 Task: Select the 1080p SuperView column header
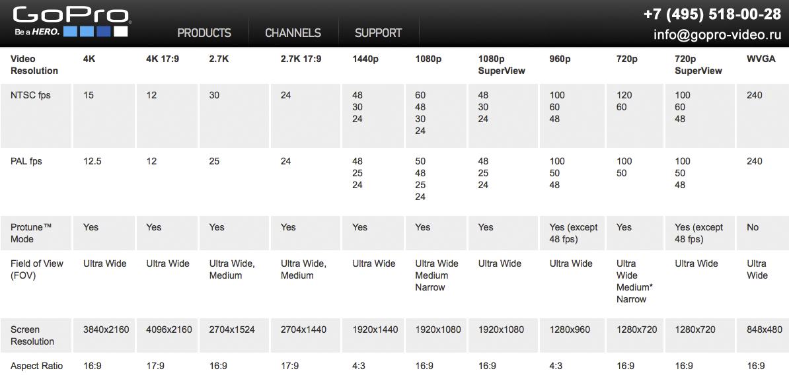pyautogui.click(x=502, y=65)
